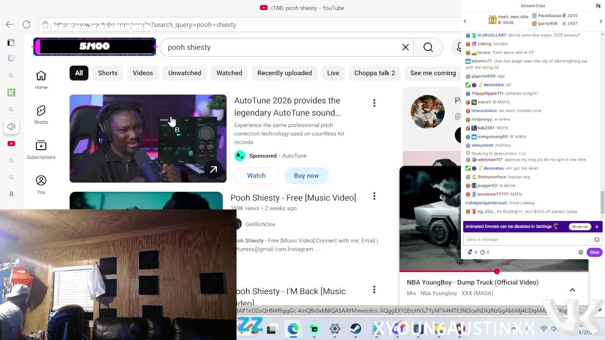The image size is (605, 340).
Task: Open Microsoft Edge from the taskbar
Action: (293, 329)
